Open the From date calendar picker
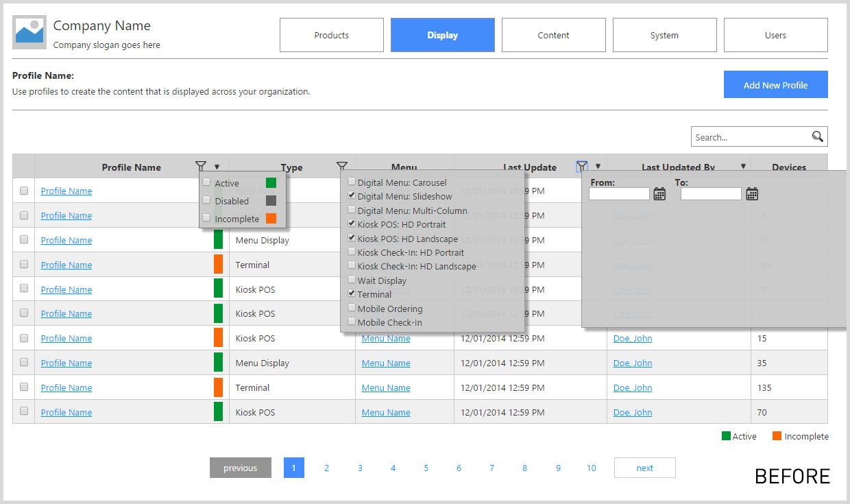 [659, 194]
